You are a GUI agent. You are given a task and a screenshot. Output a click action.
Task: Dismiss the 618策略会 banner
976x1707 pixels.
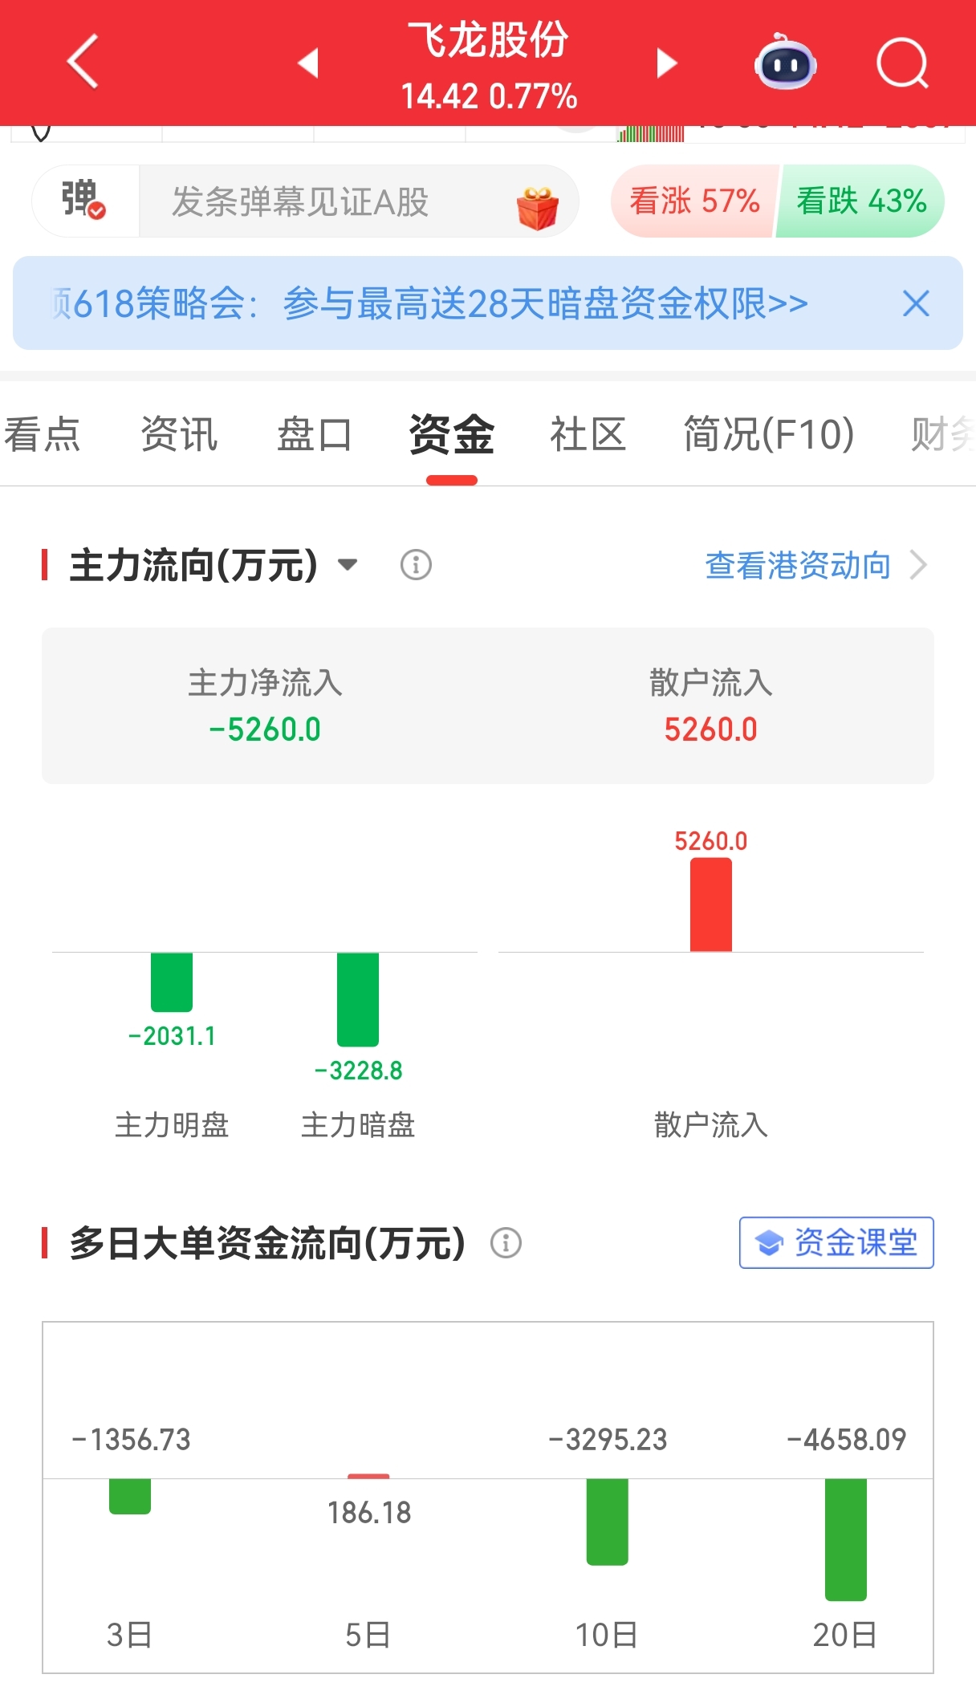pyautogui.click(x=916, y=303)
